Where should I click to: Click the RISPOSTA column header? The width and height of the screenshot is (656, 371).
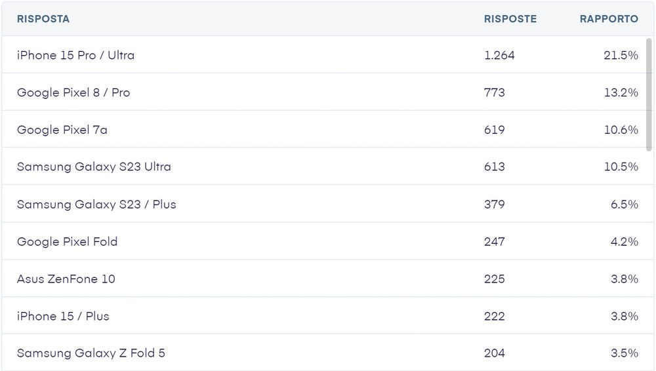tap(43, 19)
